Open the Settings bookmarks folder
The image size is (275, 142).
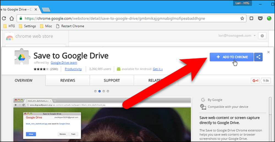[27, 26]
